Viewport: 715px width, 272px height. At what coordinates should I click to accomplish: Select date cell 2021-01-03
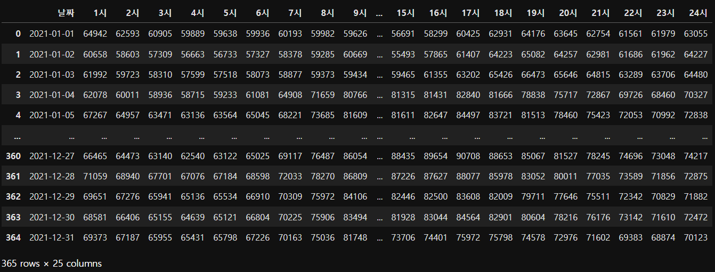(52, 75)
